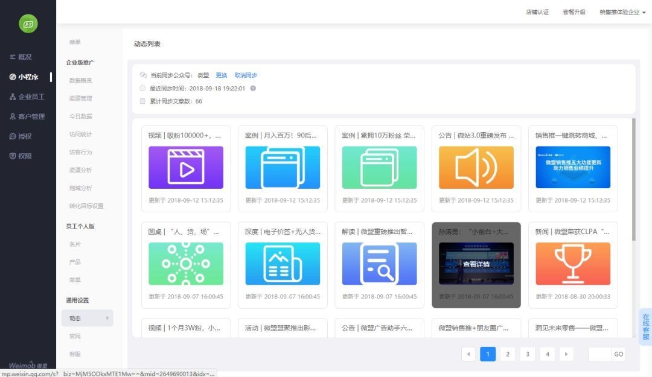This screenshot has width=652, height=377.
Task: Click 查看详情 on the hovered article
Action: point(476,264)
